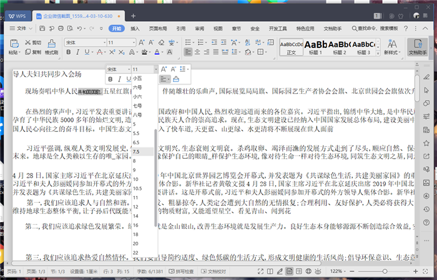
Task: Select font size 14 in list
Action: 143,216
